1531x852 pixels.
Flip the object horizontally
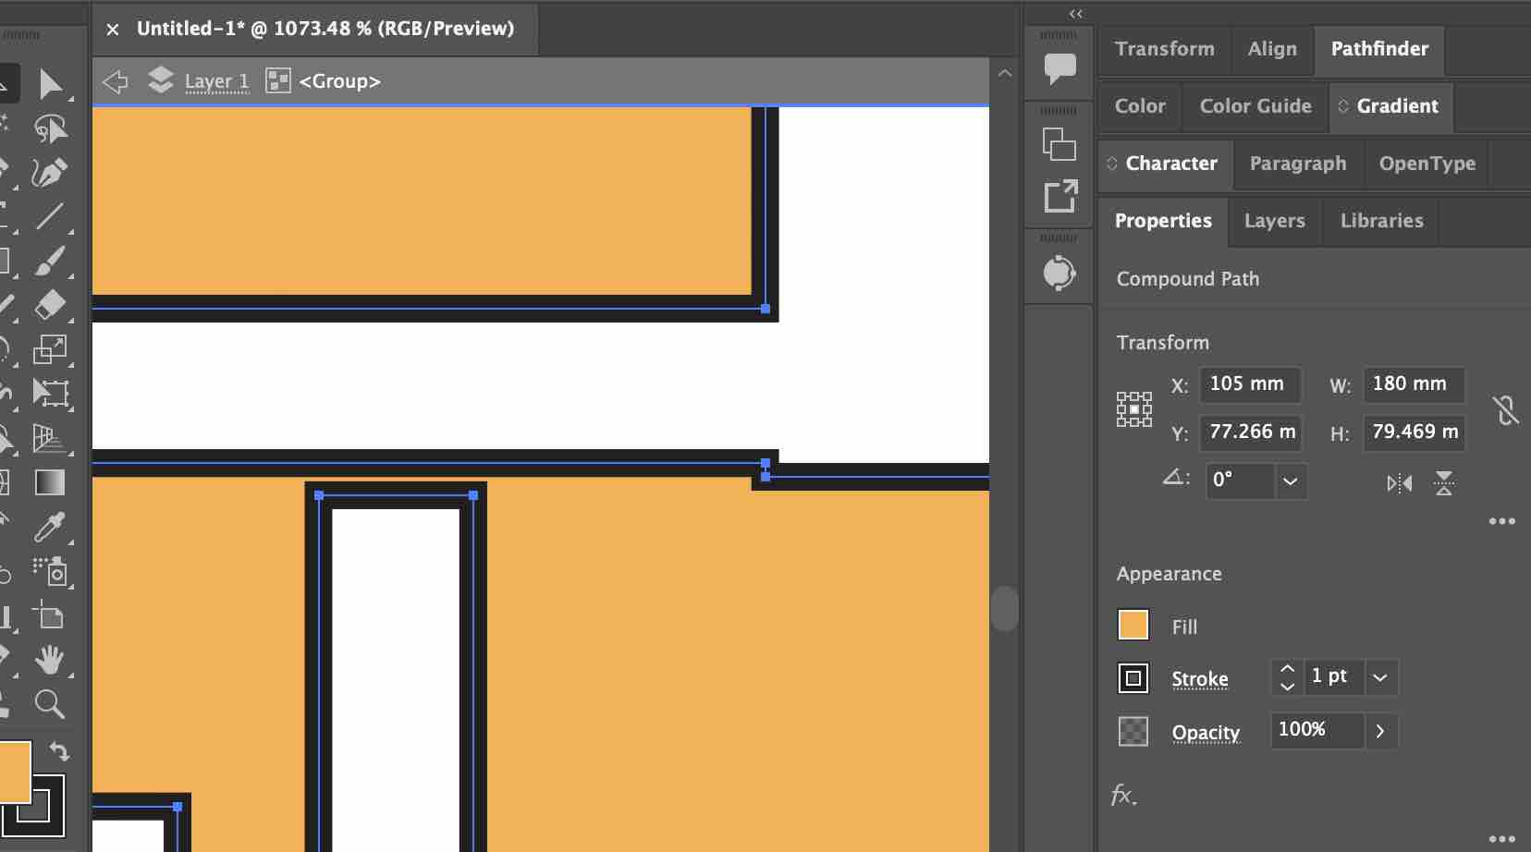(x=1400, y=483)
